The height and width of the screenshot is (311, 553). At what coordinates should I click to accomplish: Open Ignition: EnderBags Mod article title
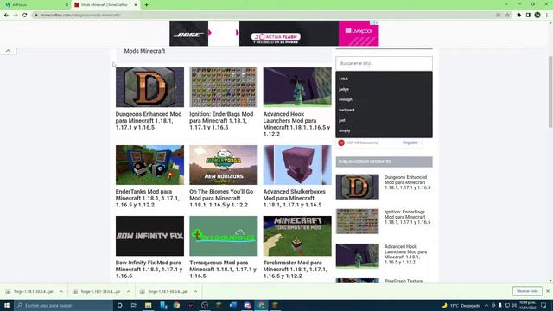(x=221, y=121)
